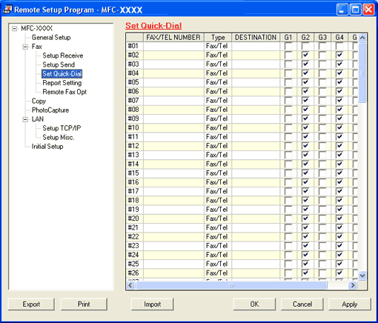
Task: Open the Setup Receive tree item
Action: [63, 56]
